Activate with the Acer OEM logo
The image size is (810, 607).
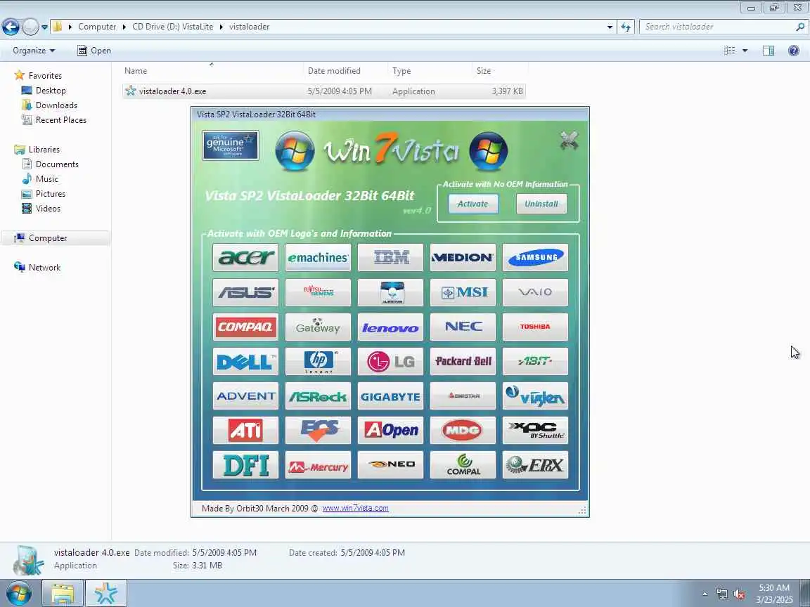[x=245, y=257]
